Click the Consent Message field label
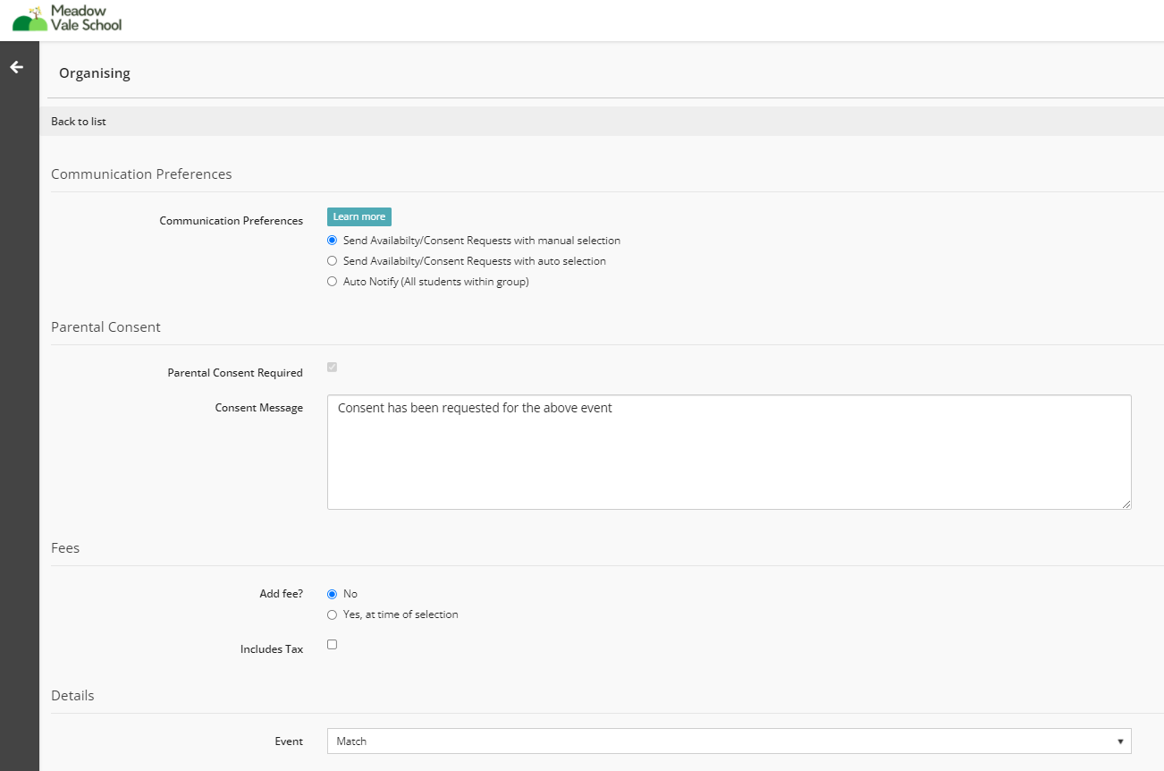Image resolution: width=1164 pixels, height=771 pixels. point(258,408)
